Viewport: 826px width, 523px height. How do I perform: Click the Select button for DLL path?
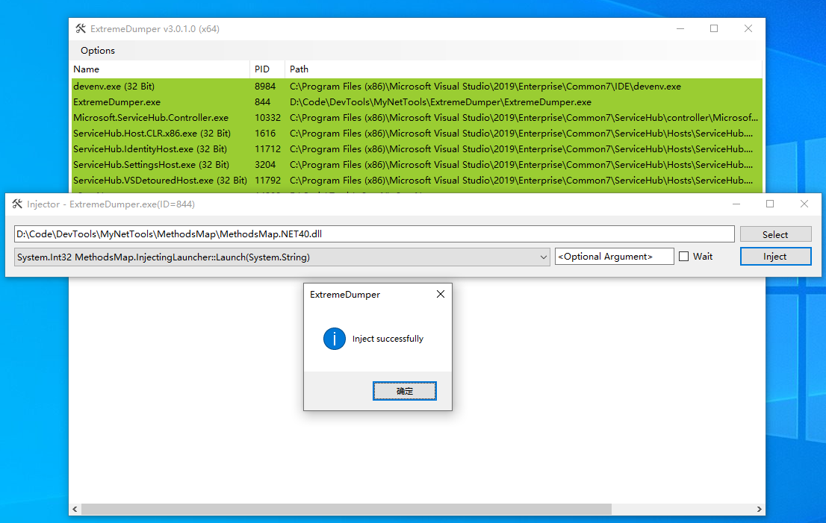[x=775, y=234]
